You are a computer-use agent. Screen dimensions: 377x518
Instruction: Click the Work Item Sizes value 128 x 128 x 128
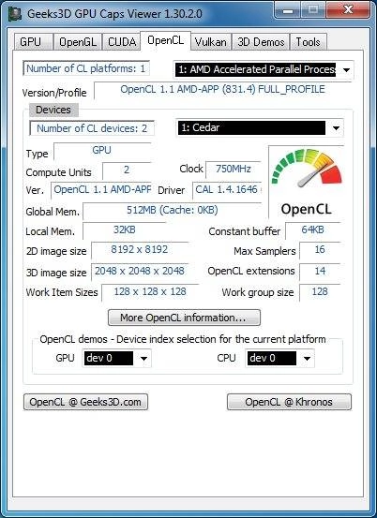coord(150,292)
